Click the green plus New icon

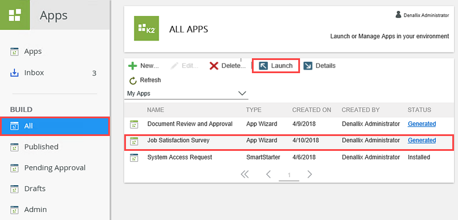tap(133, 66)
